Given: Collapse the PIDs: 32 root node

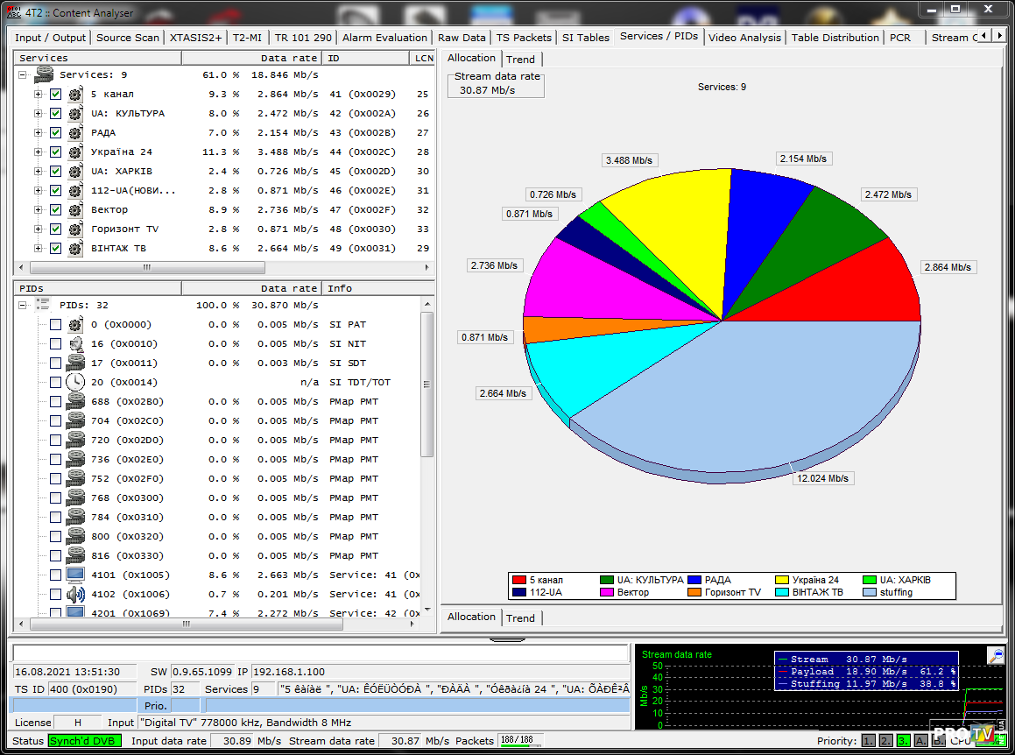Looking at the screenshot, I should 21,305.
